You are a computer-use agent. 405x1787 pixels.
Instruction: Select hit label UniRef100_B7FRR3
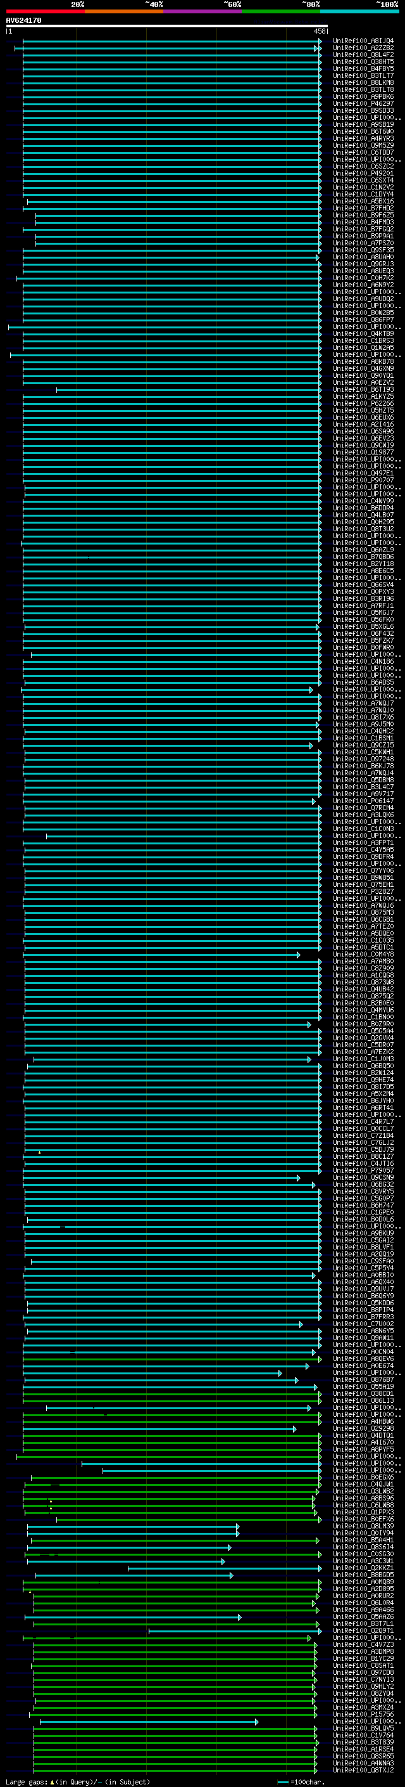tap(363, 1317)
